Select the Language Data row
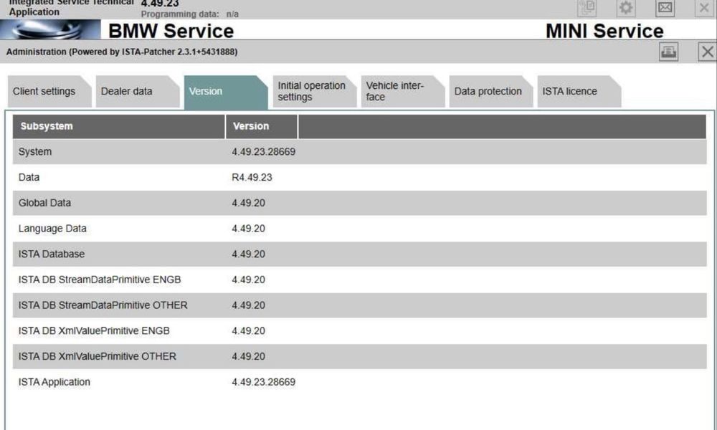This screenshot has width=717, height=430. point(359,229)
